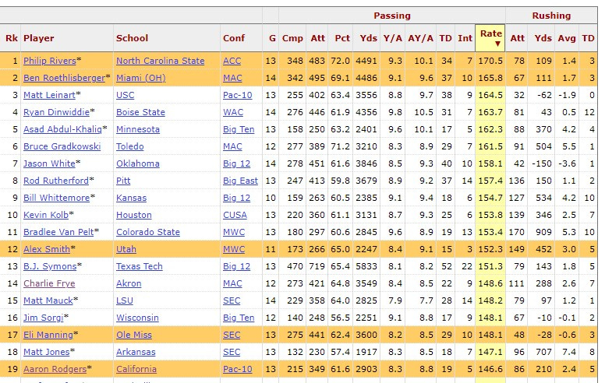Open Kansas school page

pos(131,198)
